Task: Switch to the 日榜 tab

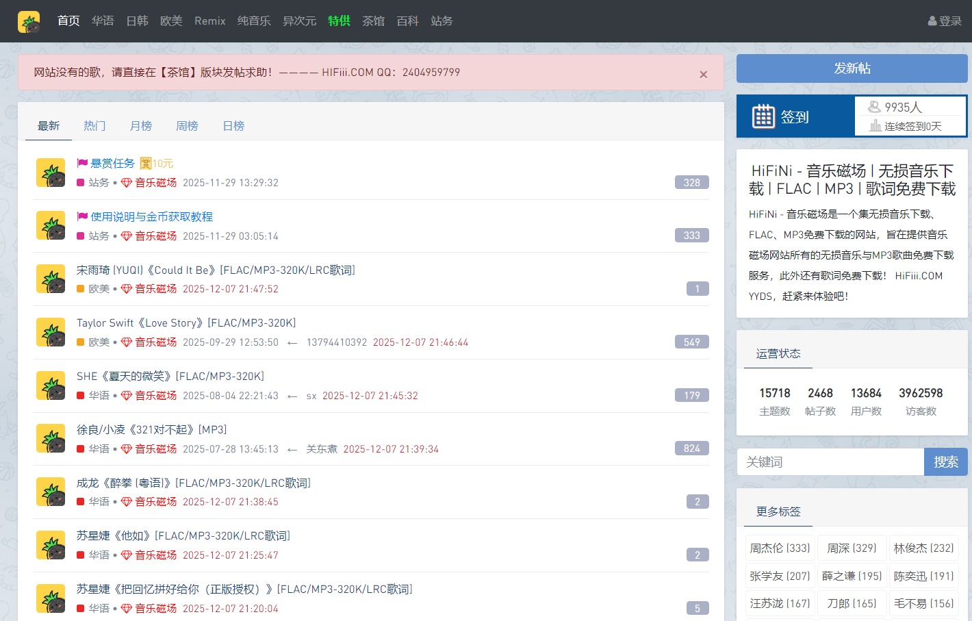Action: pyautogui.click(x=233, y=125)
